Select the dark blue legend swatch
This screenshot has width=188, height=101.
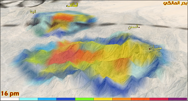pyautogui.click(x=66, y=99)
